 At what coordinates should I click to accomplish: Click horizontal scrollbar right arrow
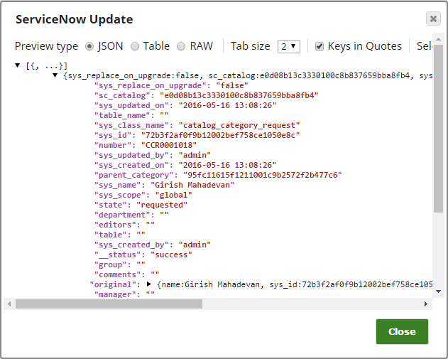[426, 304]
